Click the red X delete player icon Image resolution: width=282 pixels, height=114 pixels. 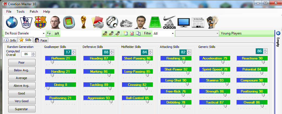(x=132, y=33)
